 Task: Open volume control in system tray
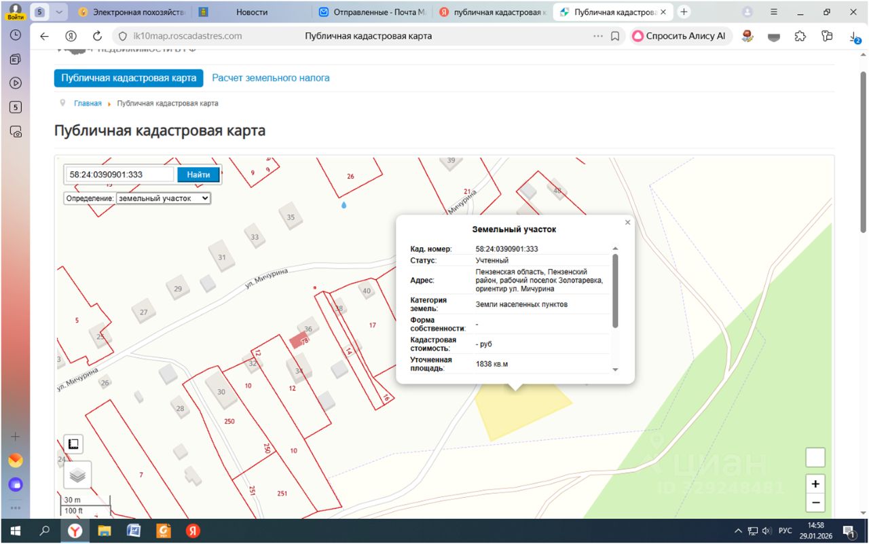tap(766, 530)
